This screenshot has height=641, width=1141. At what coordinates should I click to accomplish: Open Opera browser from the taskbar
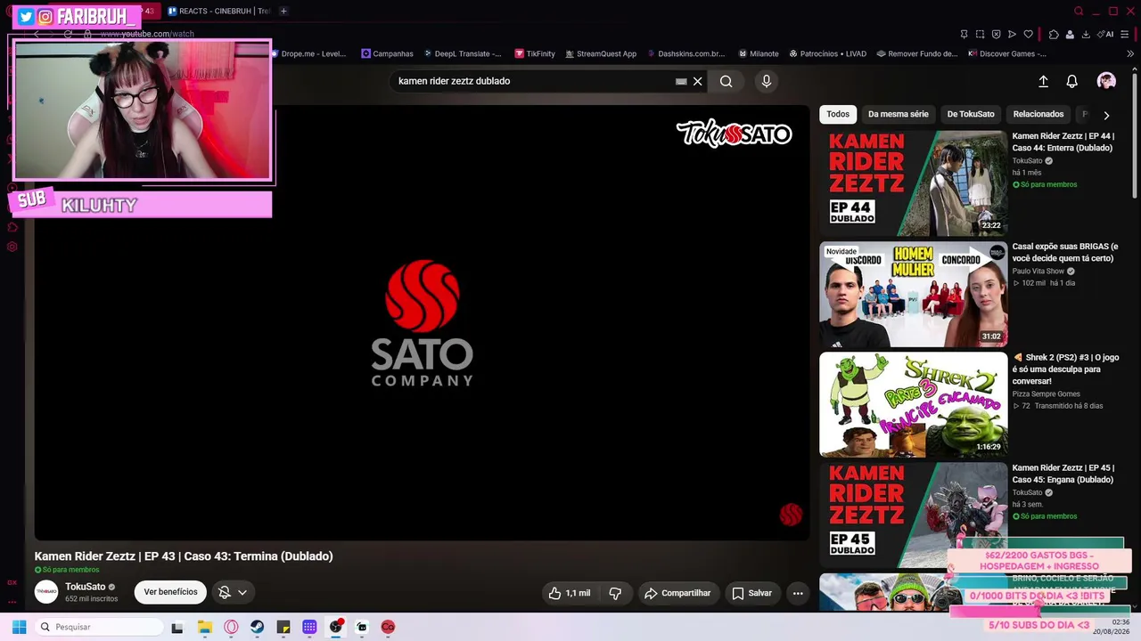click(x=232, y=627)
